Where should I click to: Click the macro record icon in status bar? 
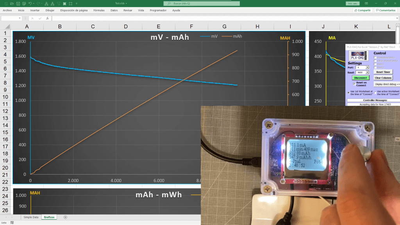coord(12,223)
